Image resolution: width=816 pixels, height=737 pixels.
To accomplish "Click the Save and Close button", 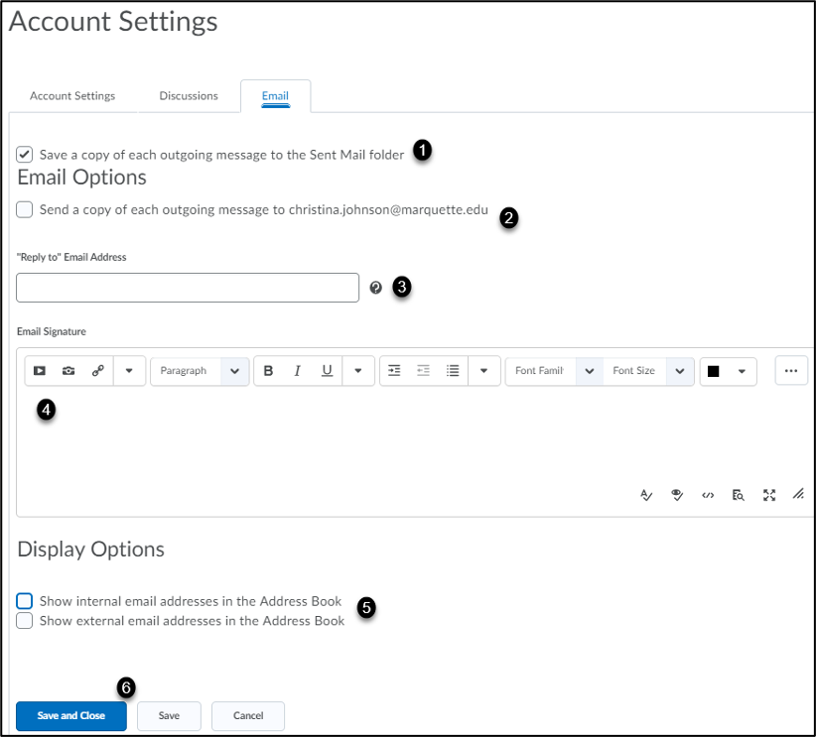I will pyautogui.click(x=71, y=715).
